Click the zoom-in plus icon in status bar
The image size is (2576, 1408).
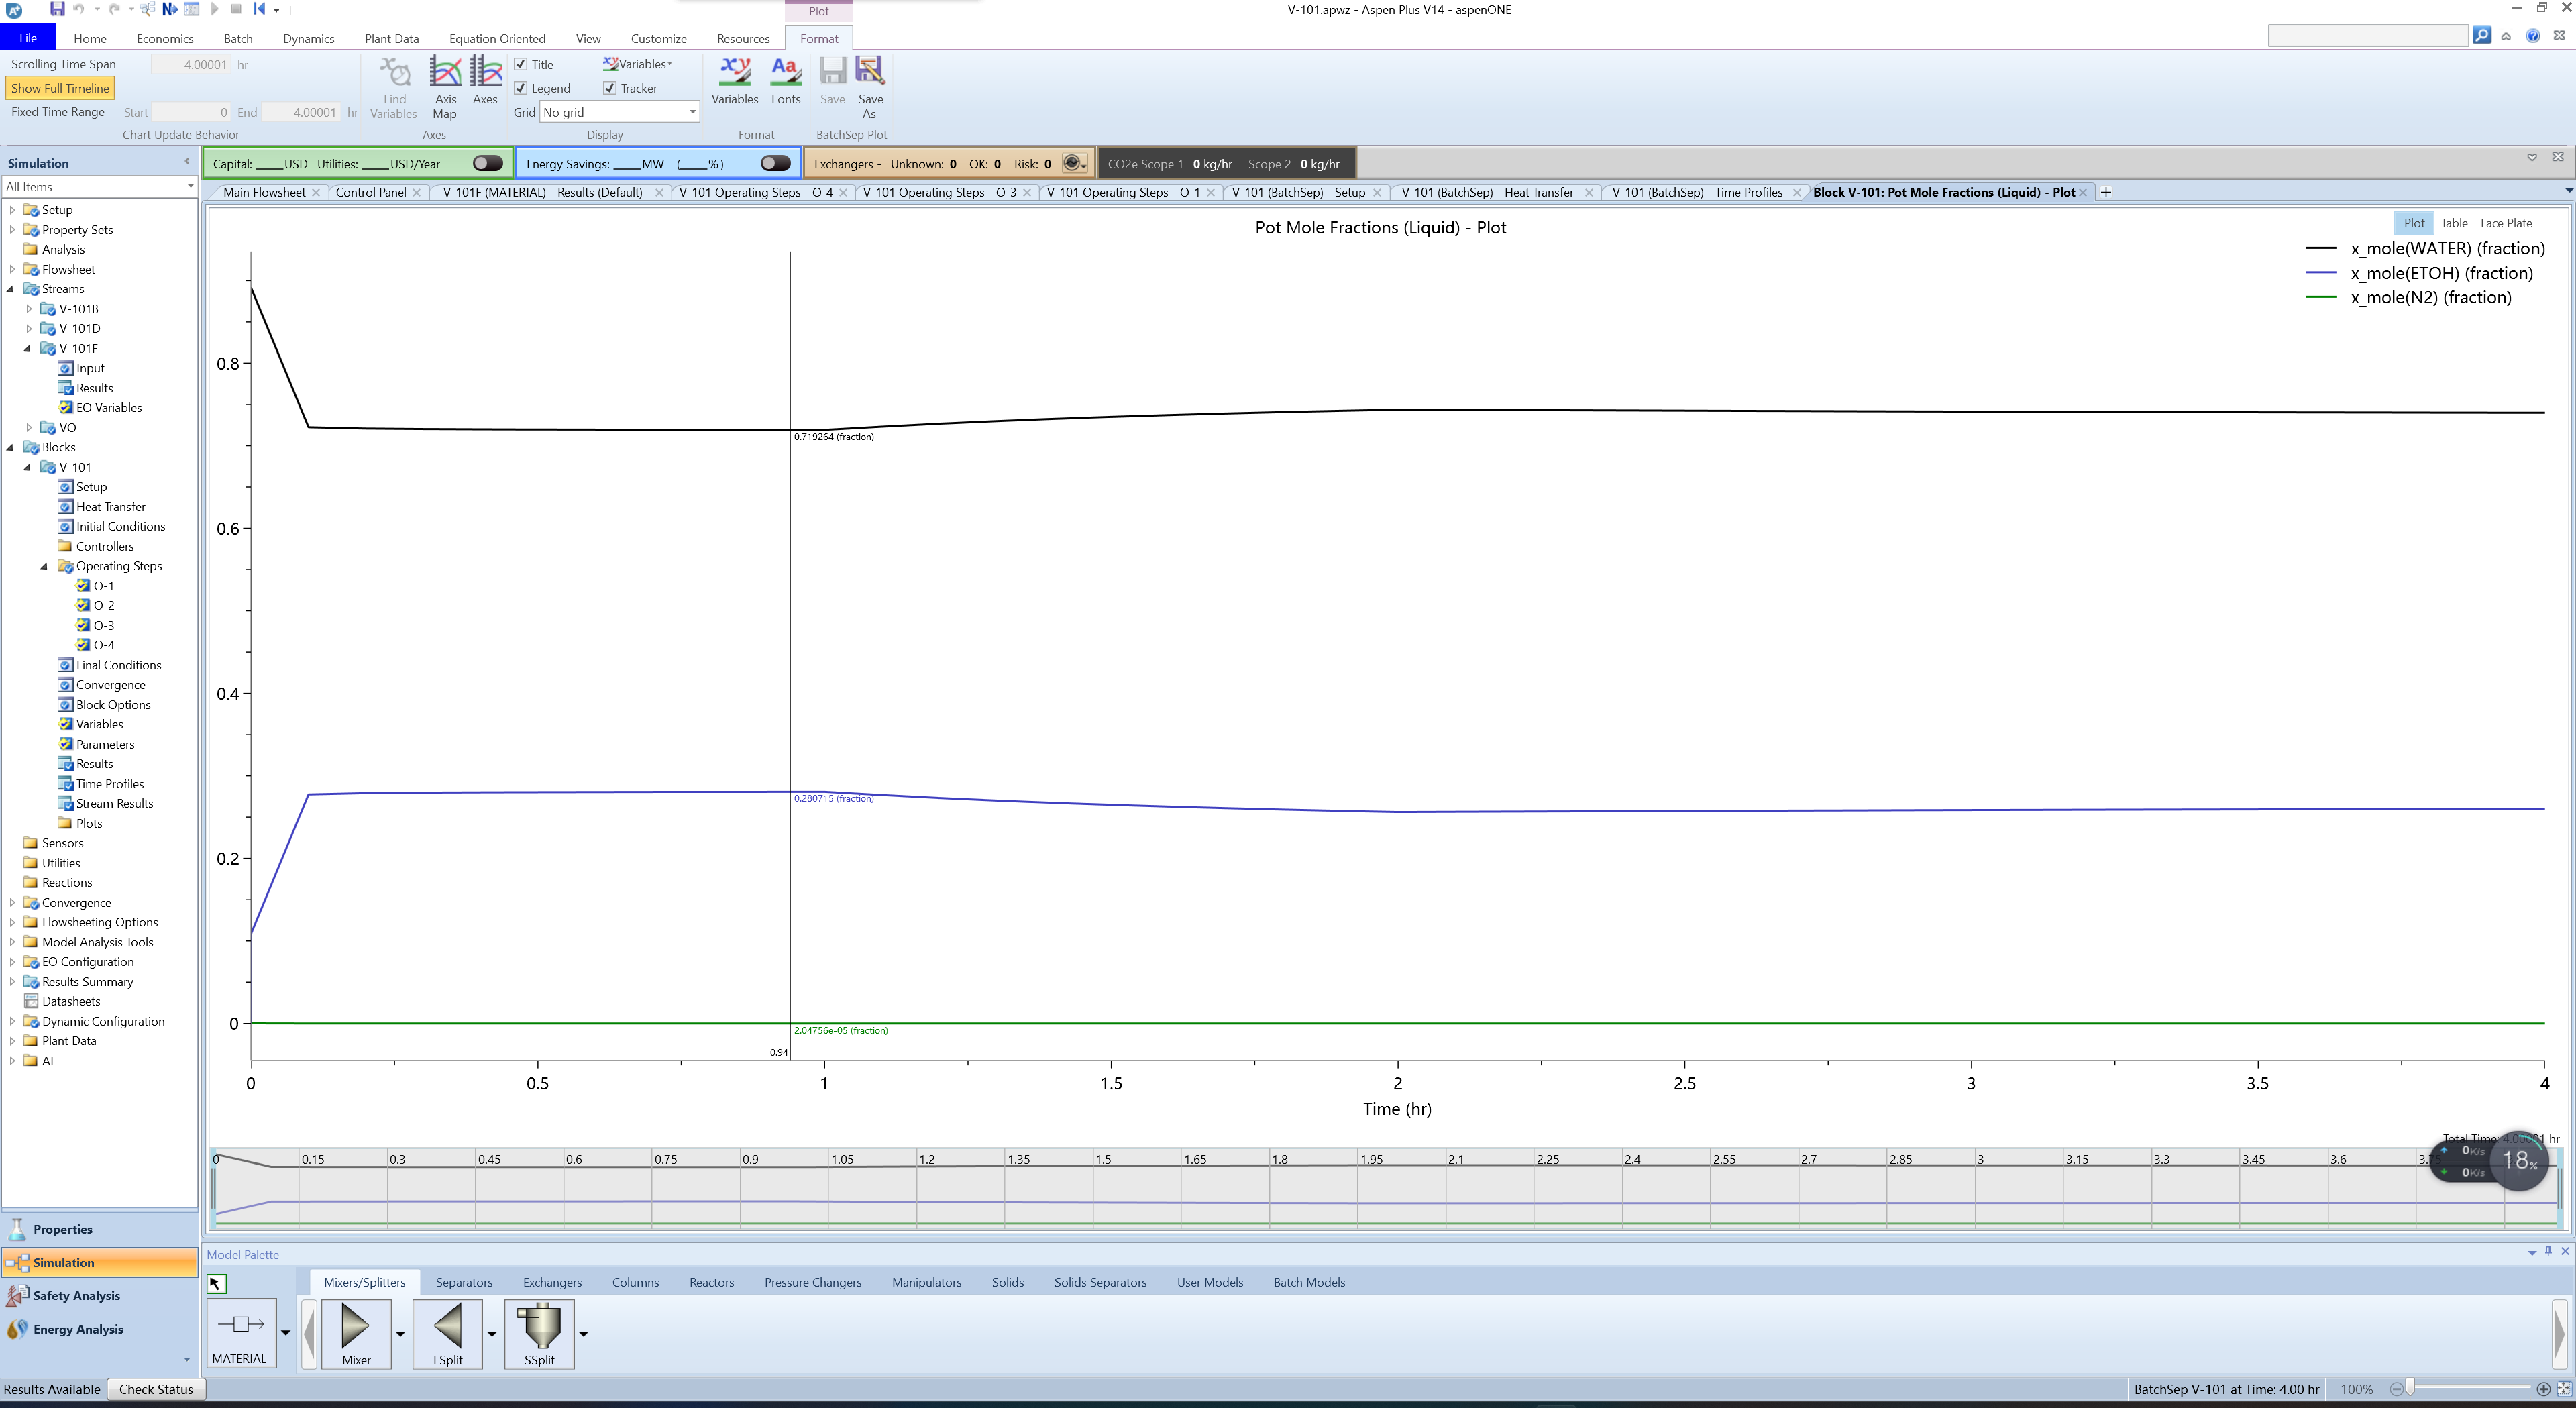point(2543,1389)
